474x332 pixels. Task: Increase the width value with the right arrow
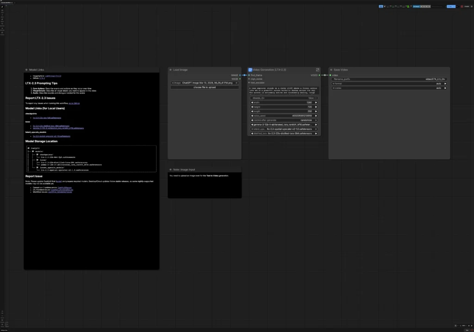tap(316, 102)
